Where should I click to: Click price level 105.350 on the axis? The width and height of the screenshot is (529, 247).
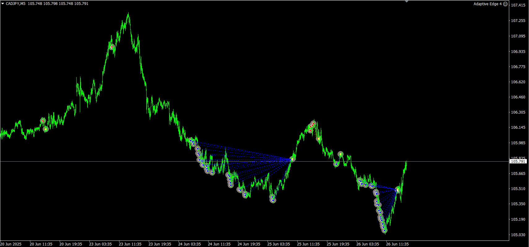[518, 204]
